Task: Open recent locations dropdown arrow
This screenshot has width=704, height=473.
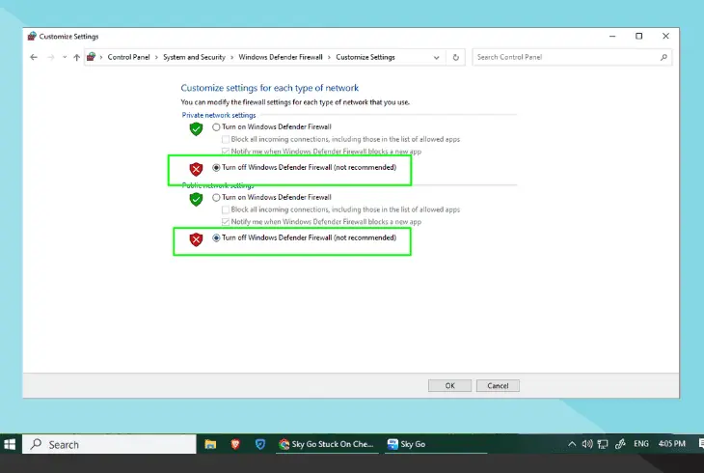Action: tap(65, 57)
